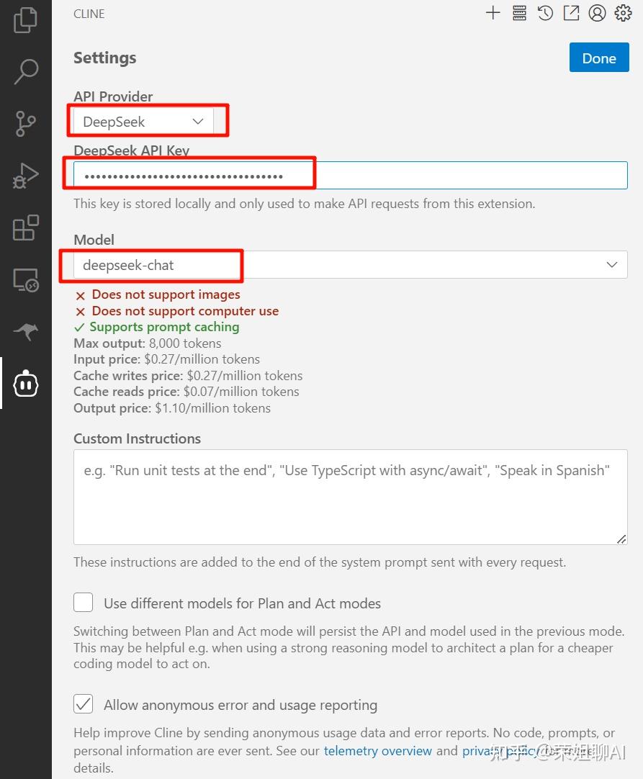The image size is (643, 779).
Task: Open Cline in editor popout icon
Action: [571, 13]
